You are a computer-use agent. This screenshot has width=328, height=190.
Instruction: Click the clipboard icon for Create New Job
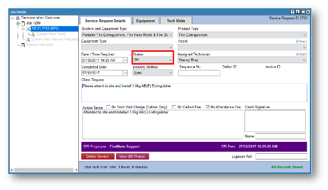click(23, 45)
